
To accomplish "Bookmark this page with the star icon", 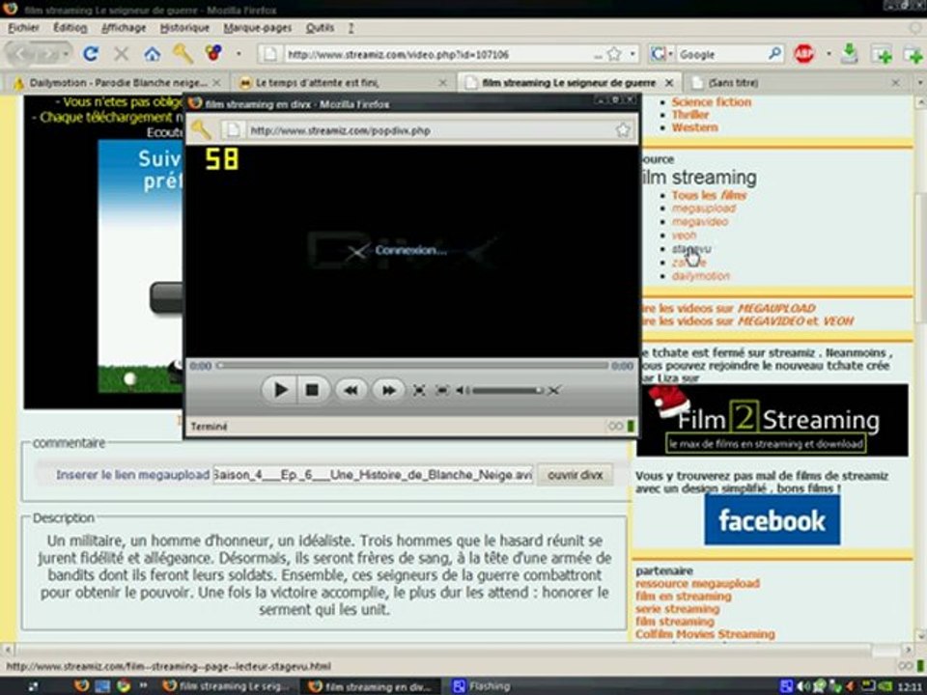I will click(614, 54).
